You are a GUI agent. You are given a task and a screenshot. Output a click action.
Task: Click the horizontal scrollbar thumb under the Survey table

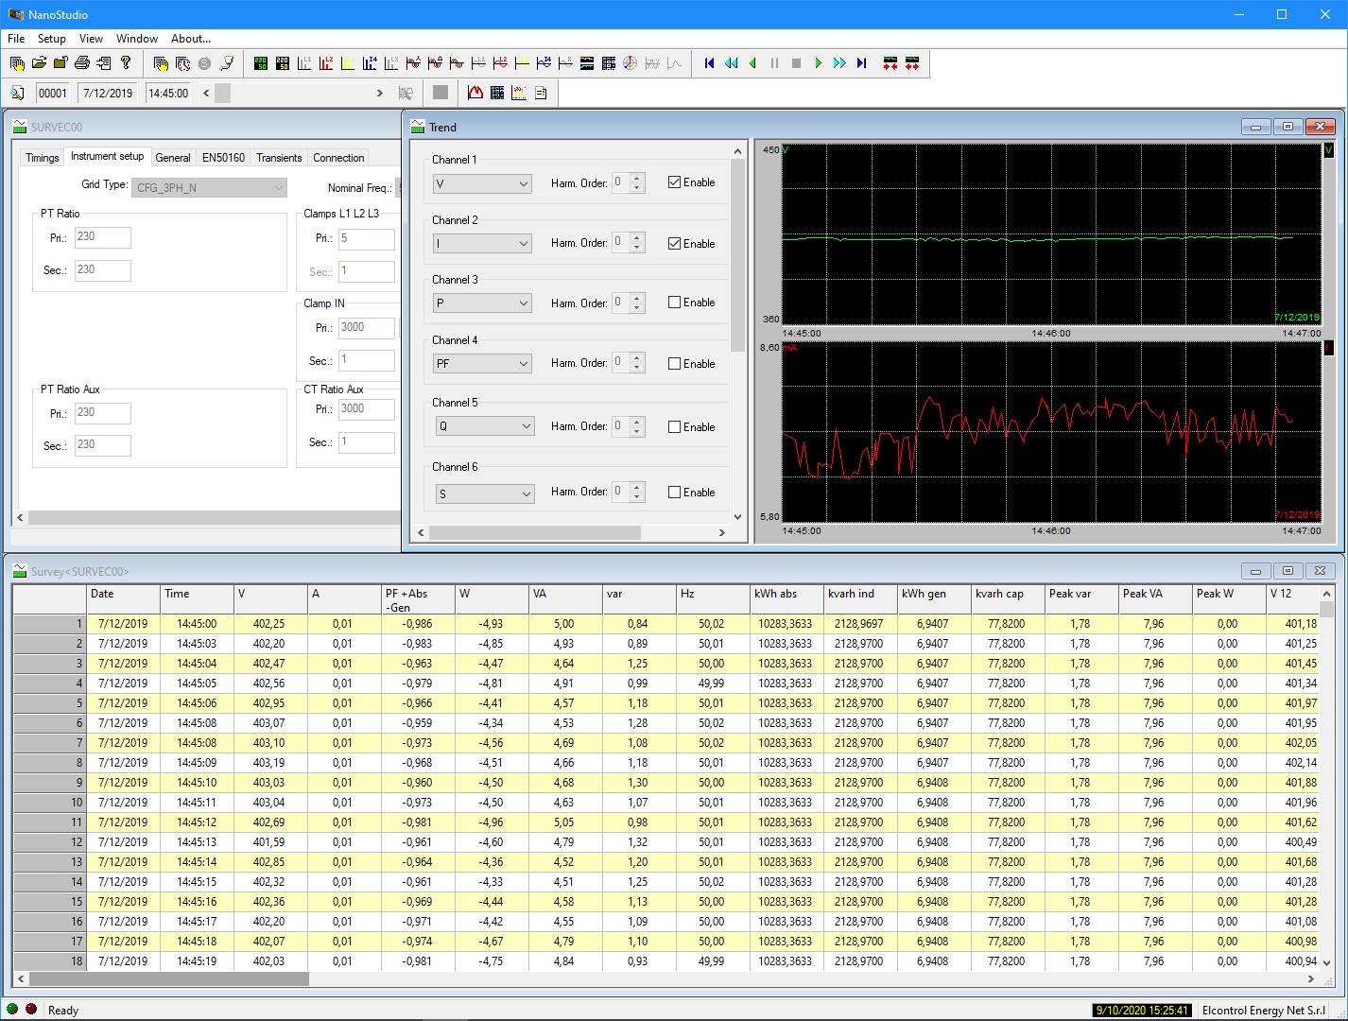tap(168, 979)
